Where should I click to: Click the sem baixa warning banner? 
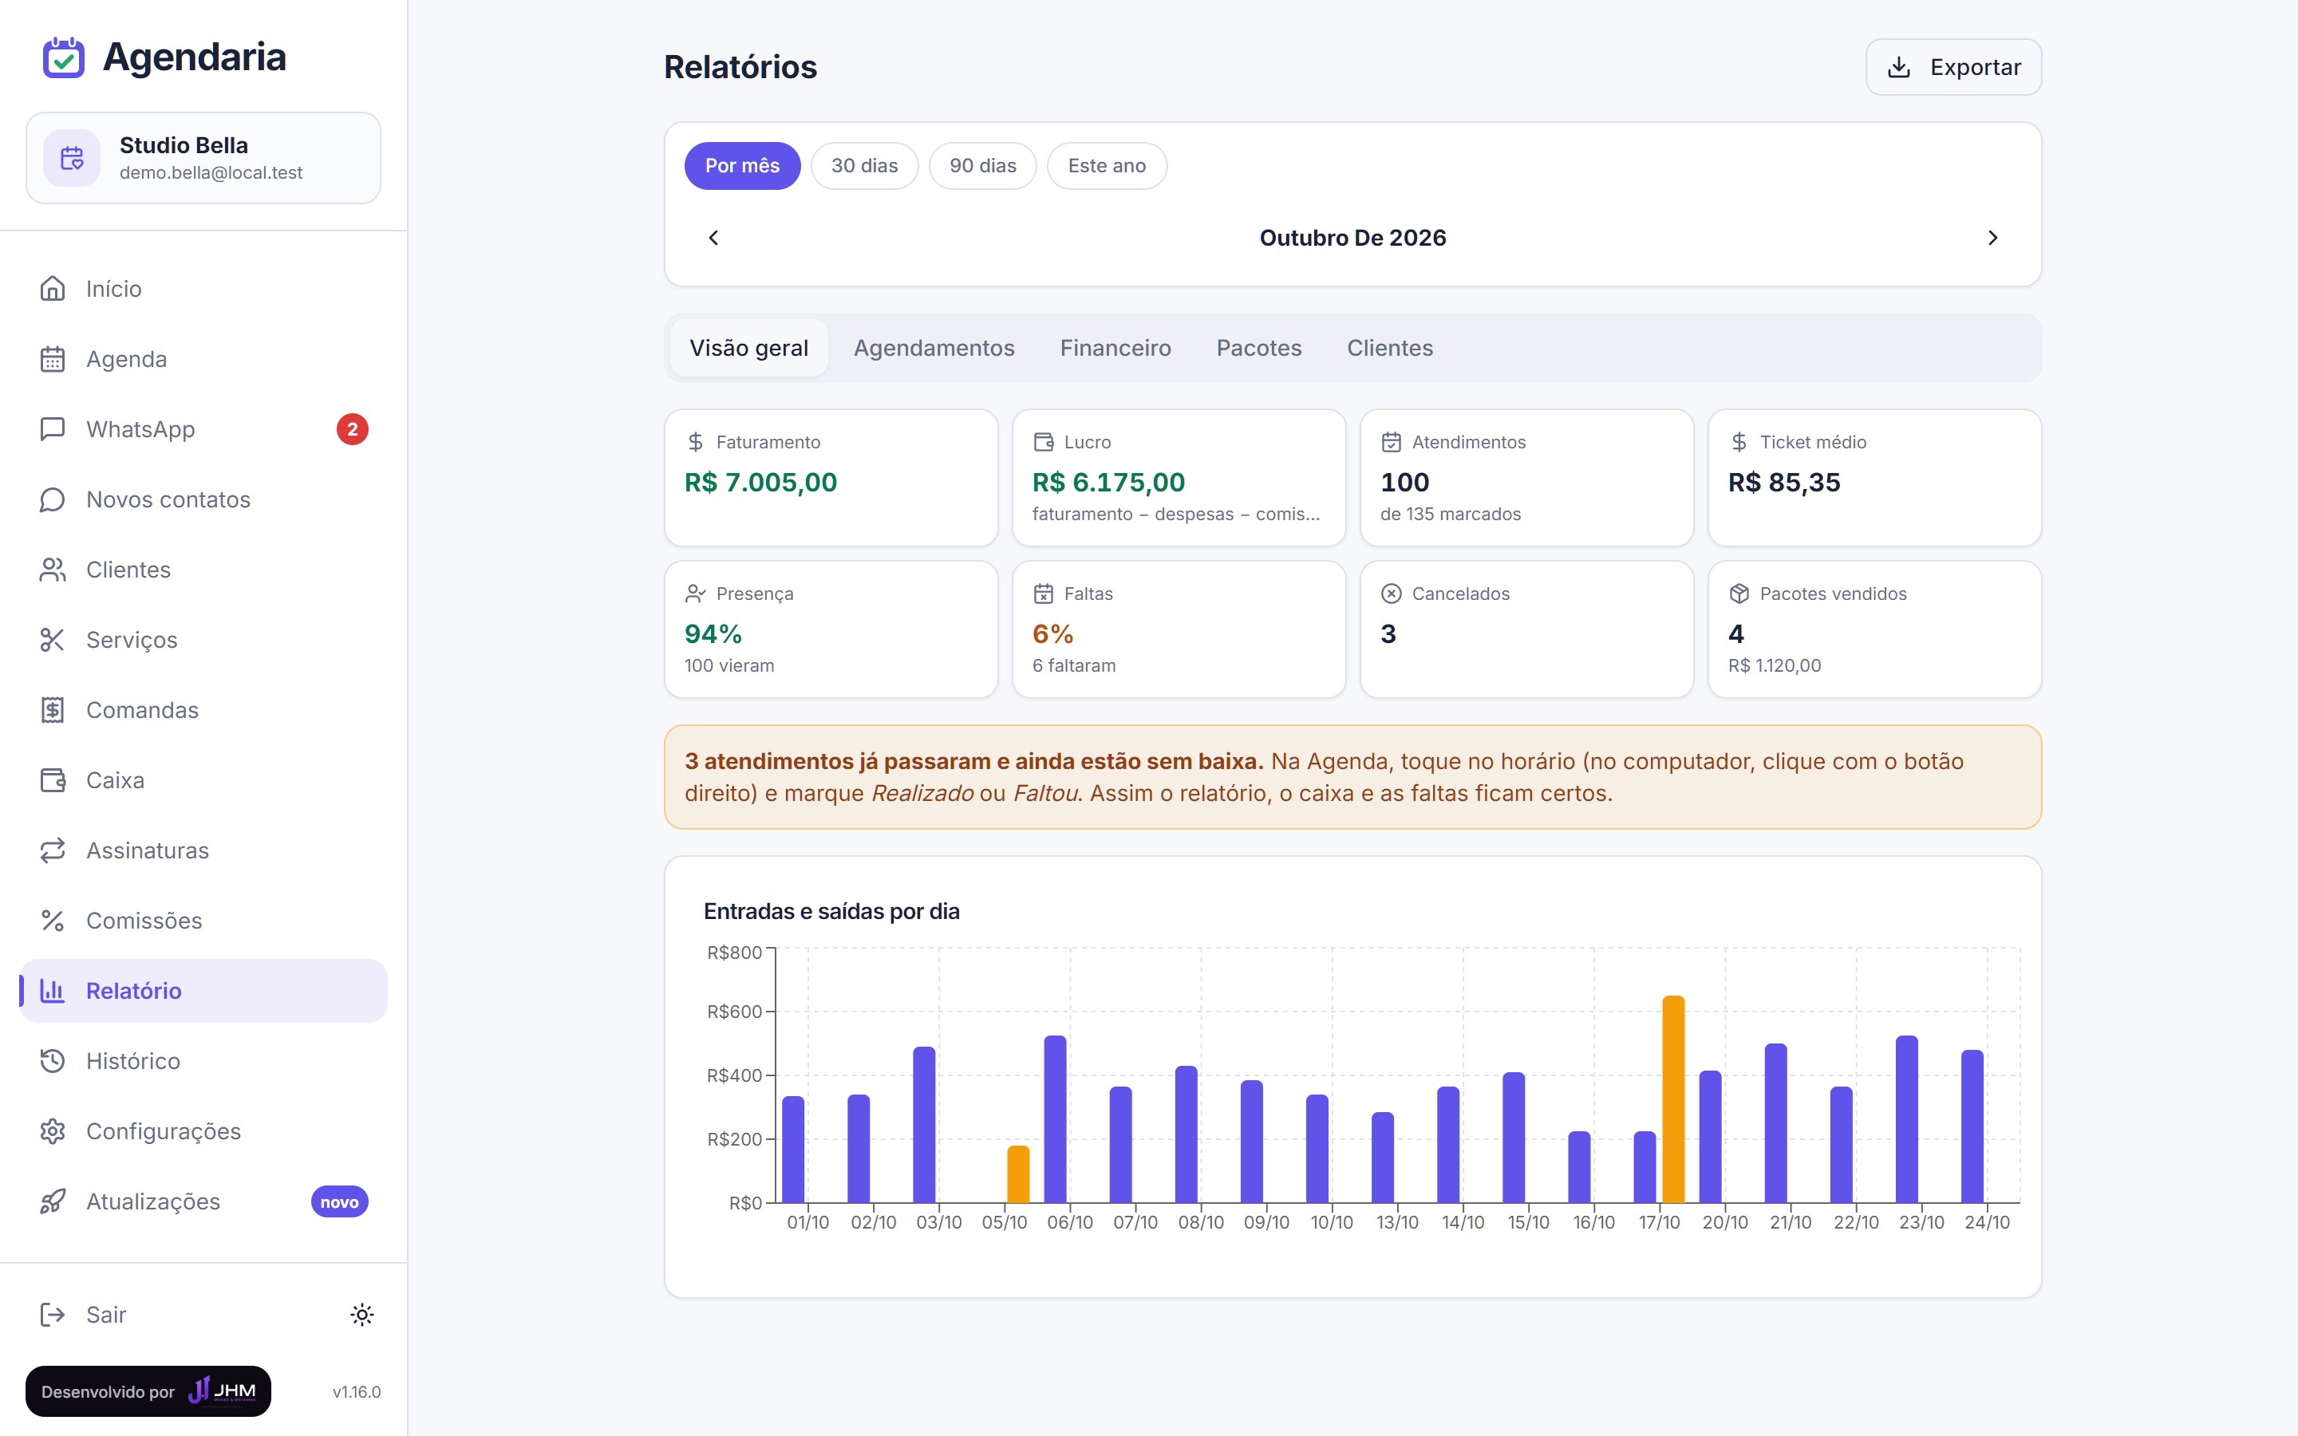[1352, 778]
